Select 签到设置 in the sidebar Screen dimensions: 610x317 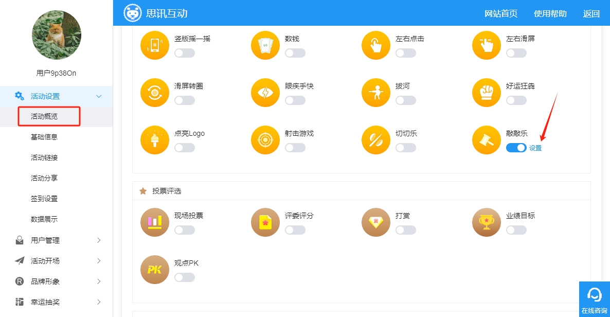[44, 199]
